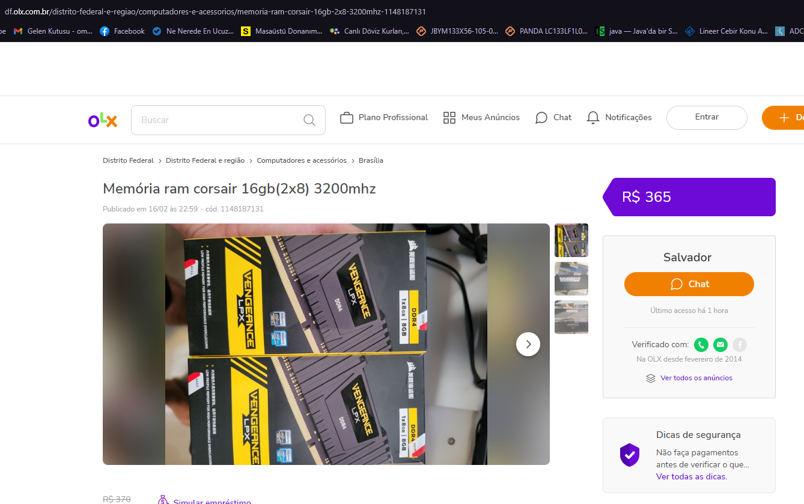Select the second photo thumbnail
Screen dimensions: 804x504
point(571,279)
